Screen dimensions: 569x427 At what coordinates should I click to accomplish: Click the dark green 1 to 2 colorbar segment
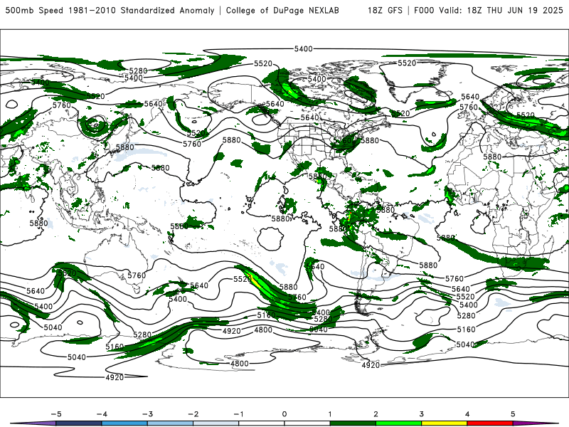tap(353, 423)
